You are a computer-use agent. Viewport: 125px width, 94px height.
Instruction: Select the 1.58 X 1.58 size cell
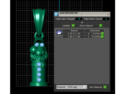point(74,37)
